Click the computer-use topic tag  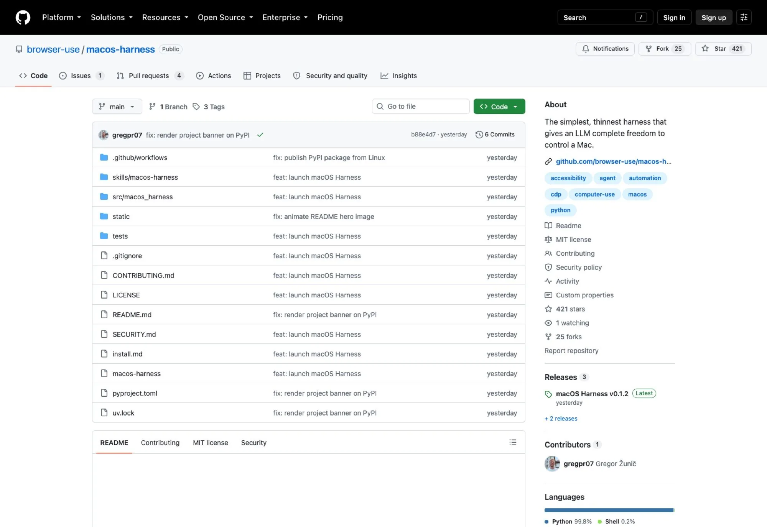click(x=594, y=194)
